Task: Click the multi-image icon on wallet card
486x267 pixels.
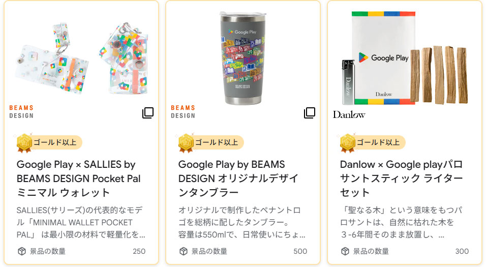Action: pyautogui.click(x=148, y=113)
